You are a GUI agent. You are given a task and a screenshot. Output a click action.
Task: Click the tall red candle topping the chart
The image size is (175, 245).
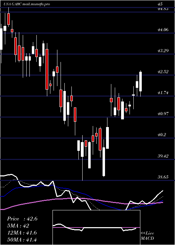[x=8, y=19]
